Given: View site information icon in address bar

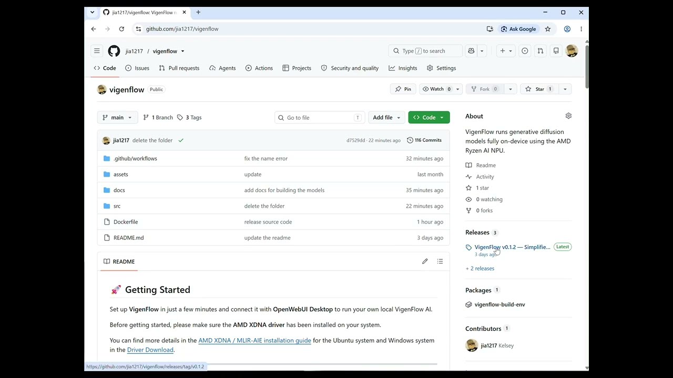Looking at the screenshot, I should (138, 29).
